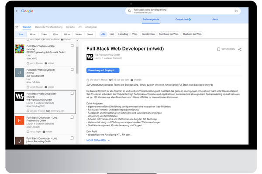
Task: Save job using SPEICHERN button
Action: 226,50
